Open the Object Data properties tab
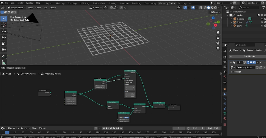This screenshot has width=266, height=138. pos(225,113)
